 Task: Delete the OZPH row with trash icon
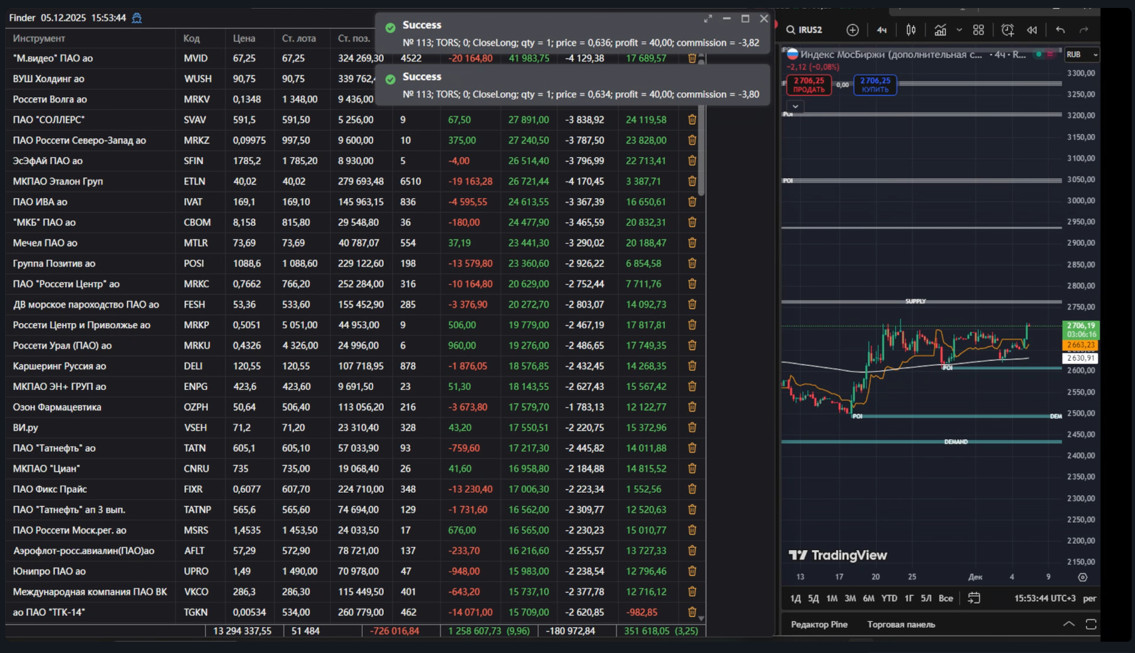[x=692, y=407]
